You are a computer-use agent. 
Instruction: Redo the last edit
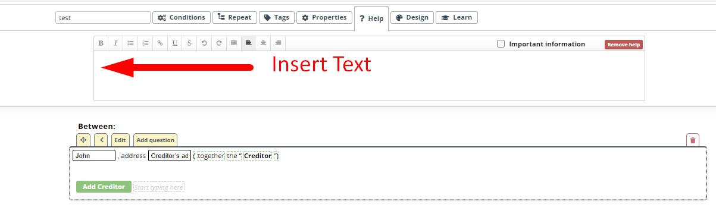219,43
